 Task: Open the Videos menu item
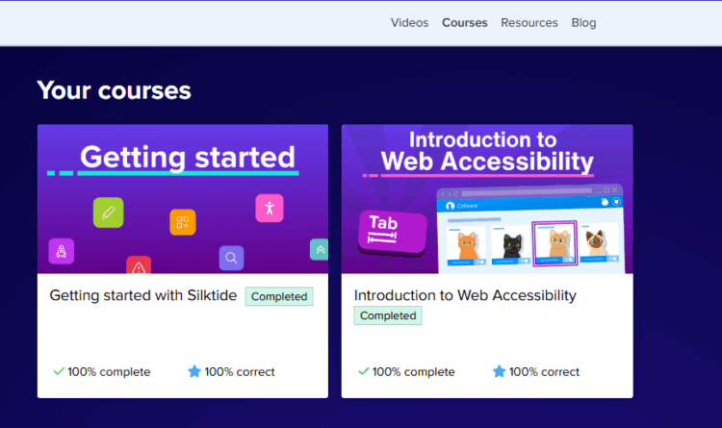[x=409, y=22]
